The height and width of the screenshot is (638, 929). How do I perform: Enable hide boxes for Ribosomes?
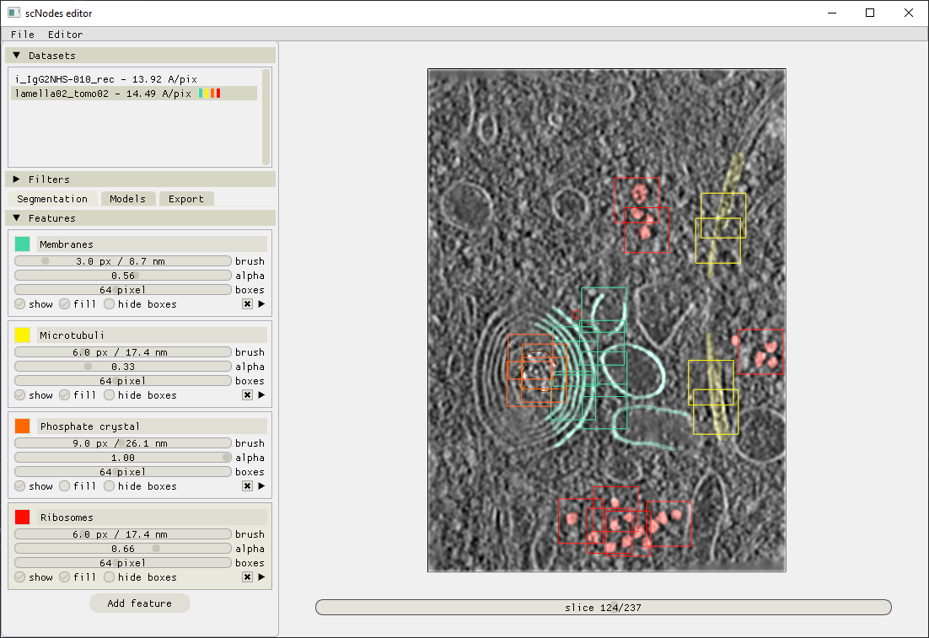pyautogui.click(x=109, y=577)
